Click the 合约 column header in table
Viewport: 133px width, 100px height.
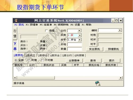click(35, 65)
